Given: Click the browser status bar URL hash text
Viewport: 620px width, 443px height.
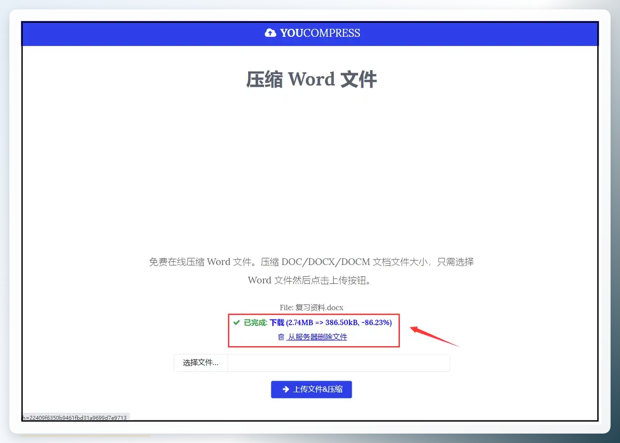Looking at the screenshot, I should [x=74, y=418].
